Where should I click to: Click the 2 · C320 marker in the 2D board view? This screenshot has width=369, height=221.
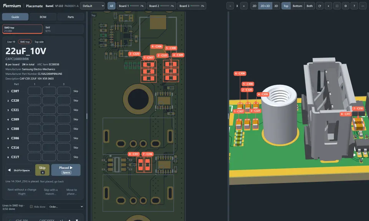coord(135,54)
